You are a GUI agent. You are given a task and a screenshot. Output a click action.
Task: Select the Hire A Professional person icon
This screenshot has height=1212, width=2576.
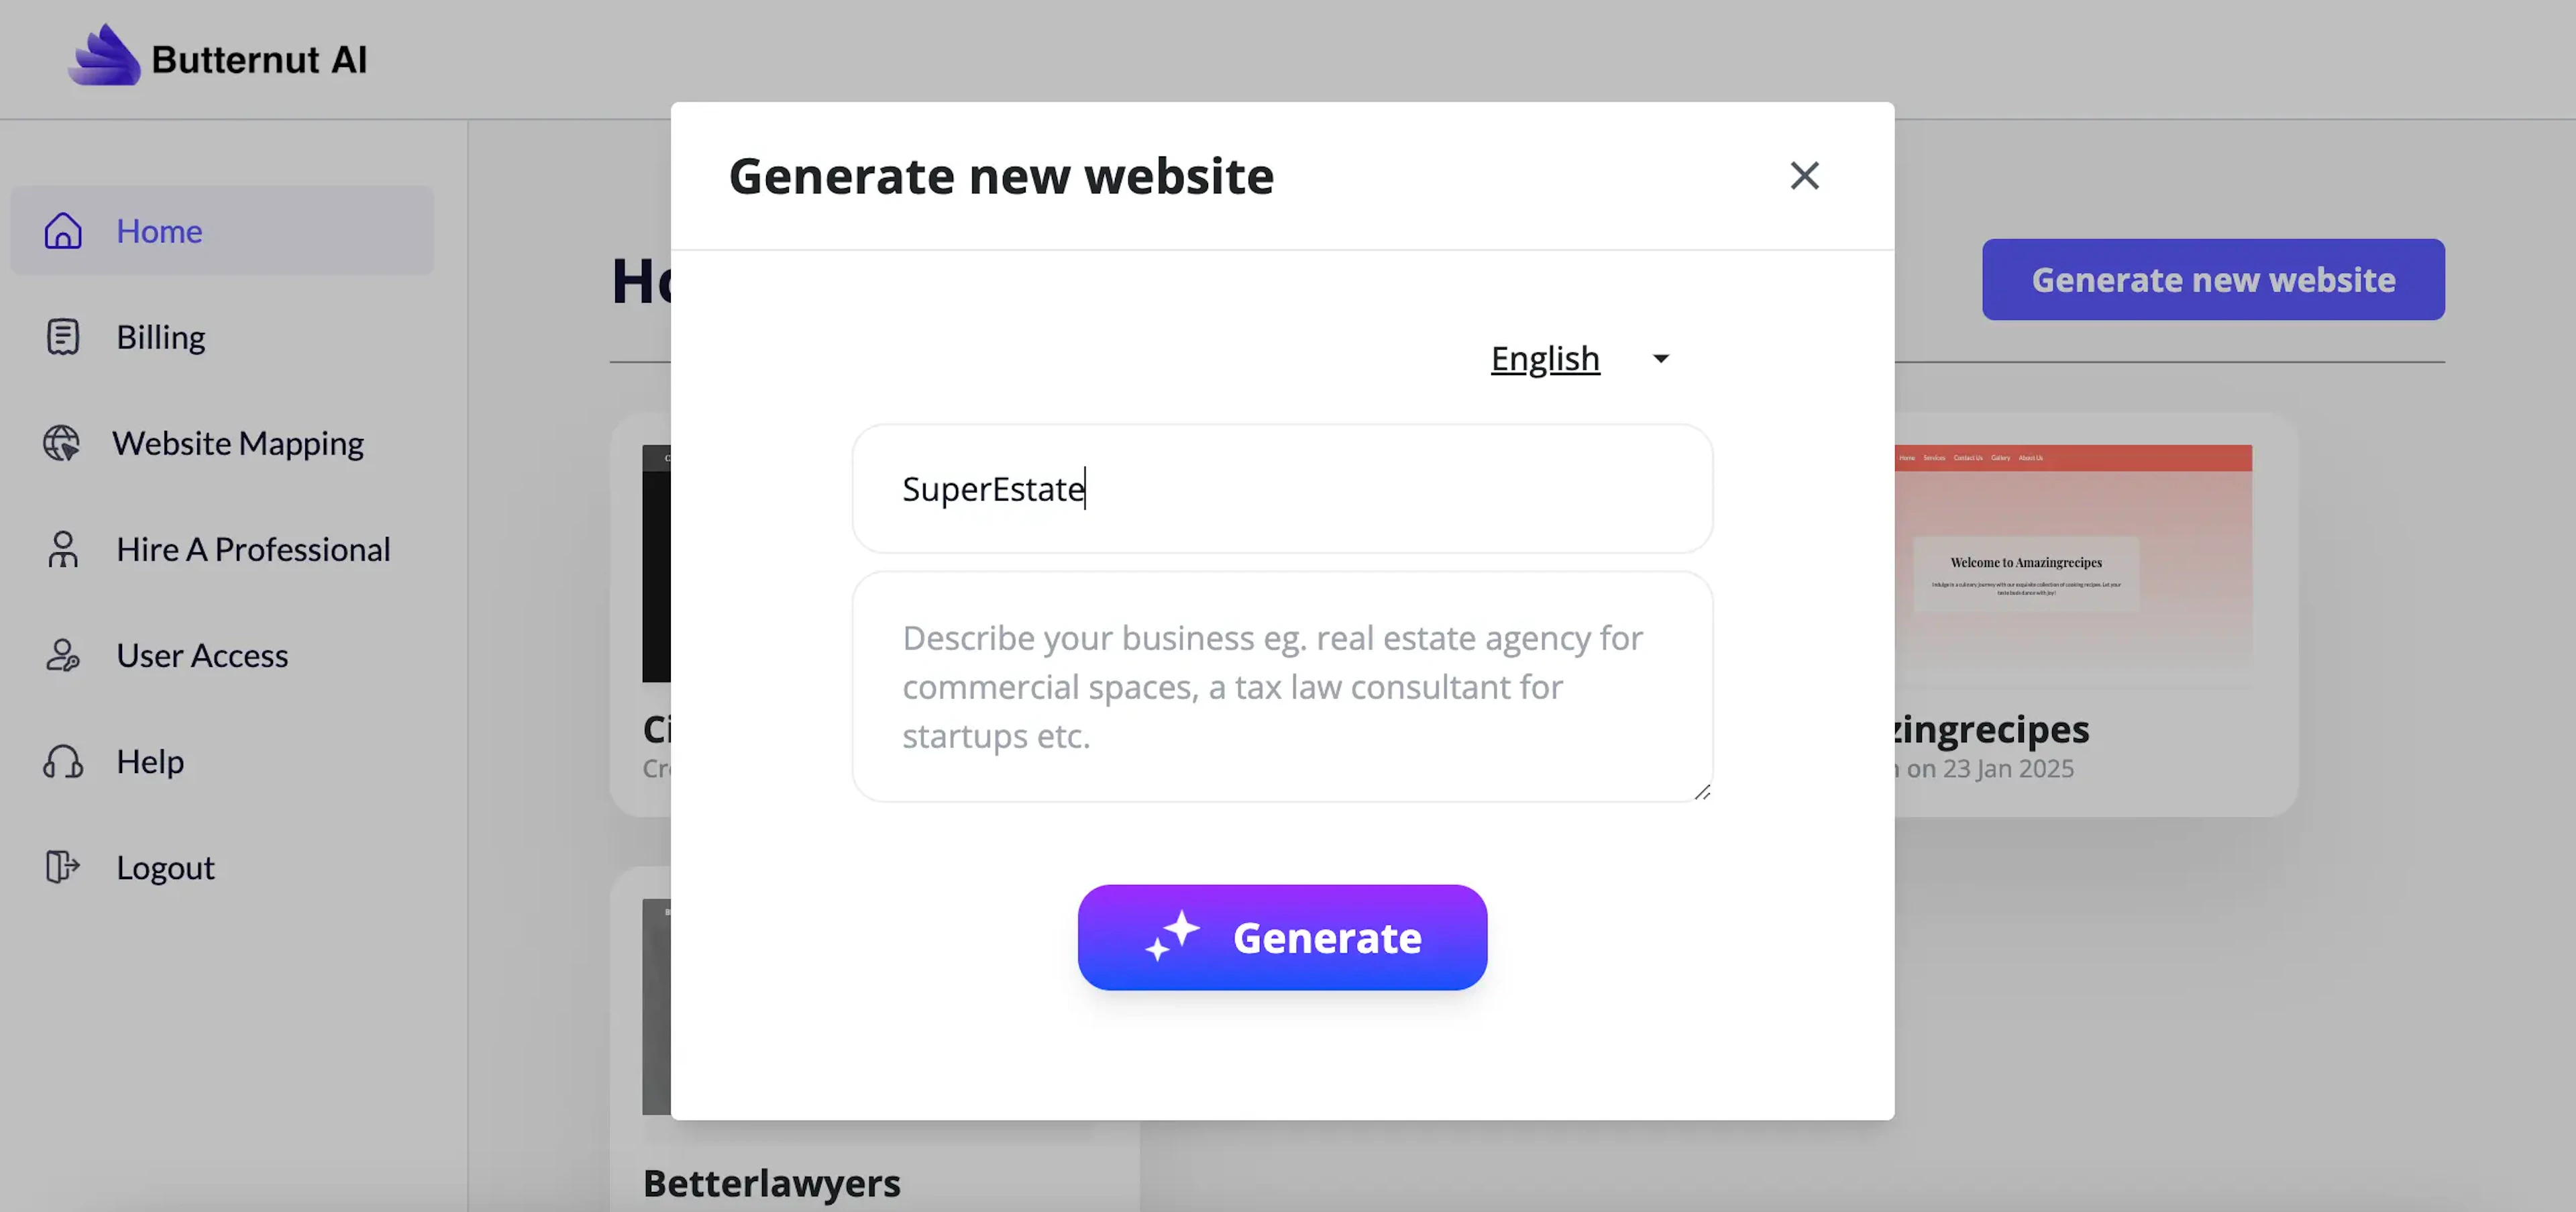pos(63,549)
